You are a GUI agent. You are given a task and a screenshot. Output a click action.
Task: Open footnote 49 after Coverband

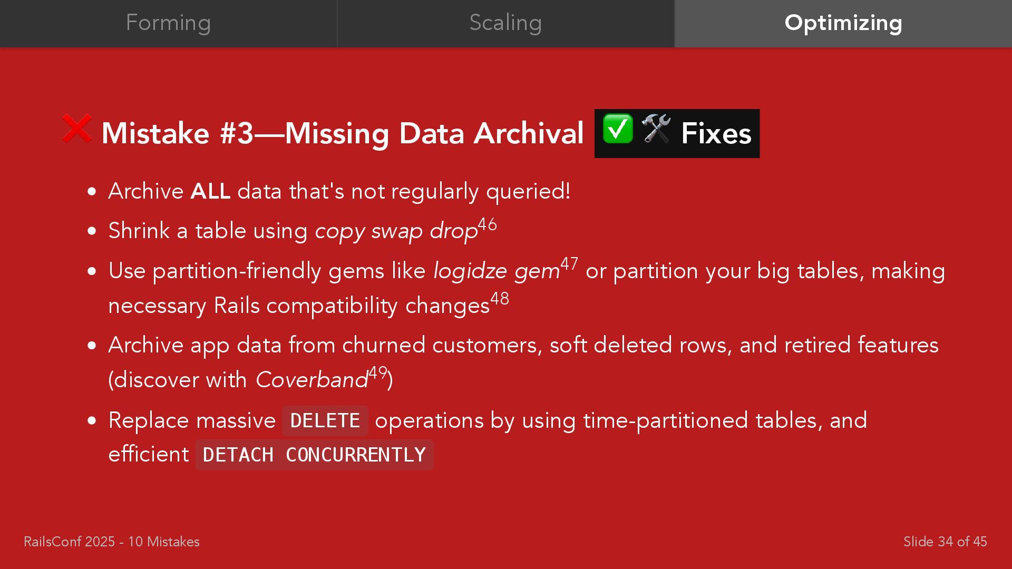click(378, 372)
